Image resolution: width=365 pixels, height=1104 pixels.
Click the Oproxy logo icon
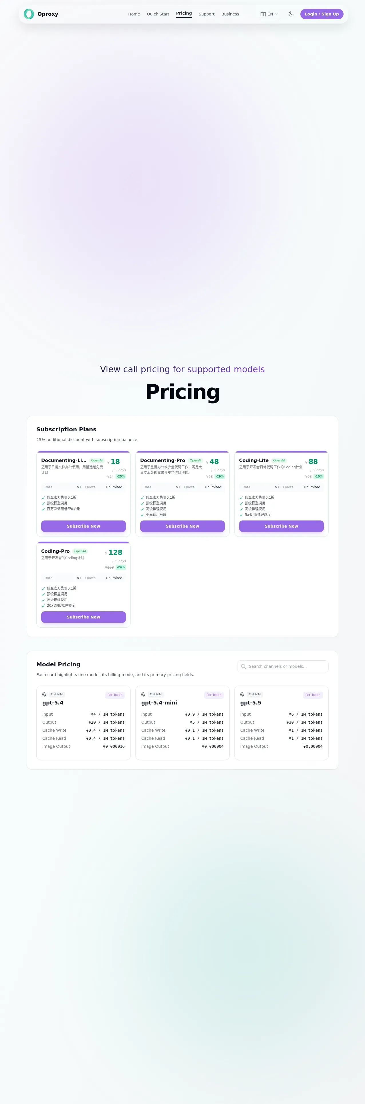point(29,14)
